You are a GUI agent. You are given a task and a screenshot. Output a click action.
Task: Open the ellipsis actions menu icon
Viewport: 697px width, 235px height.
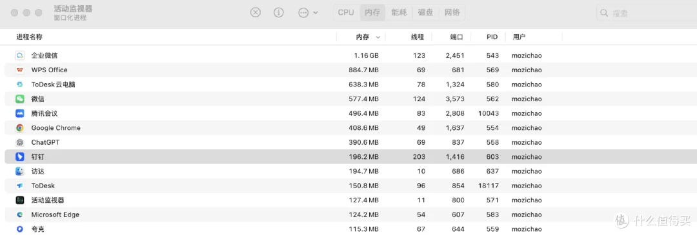[x=303, y=12]
